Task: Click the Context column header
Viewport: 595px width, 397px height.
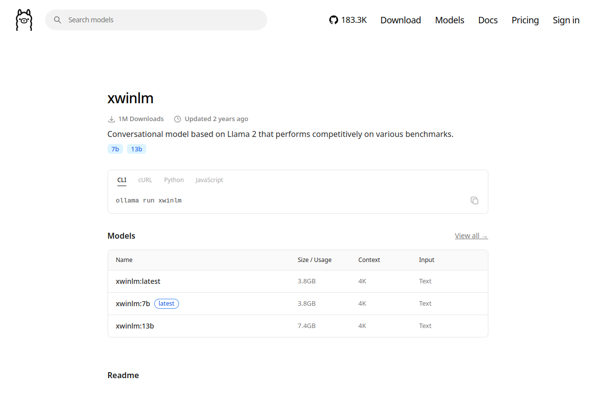Action: click(369, 260)
